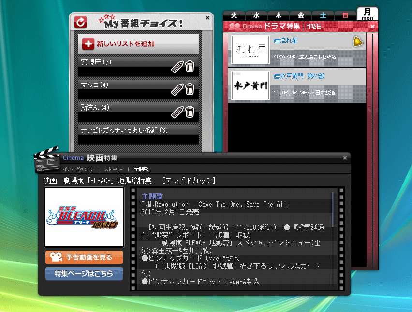Open the 警視庁 (7) list
The image size is (412, 312).
(x=138, y=66)
